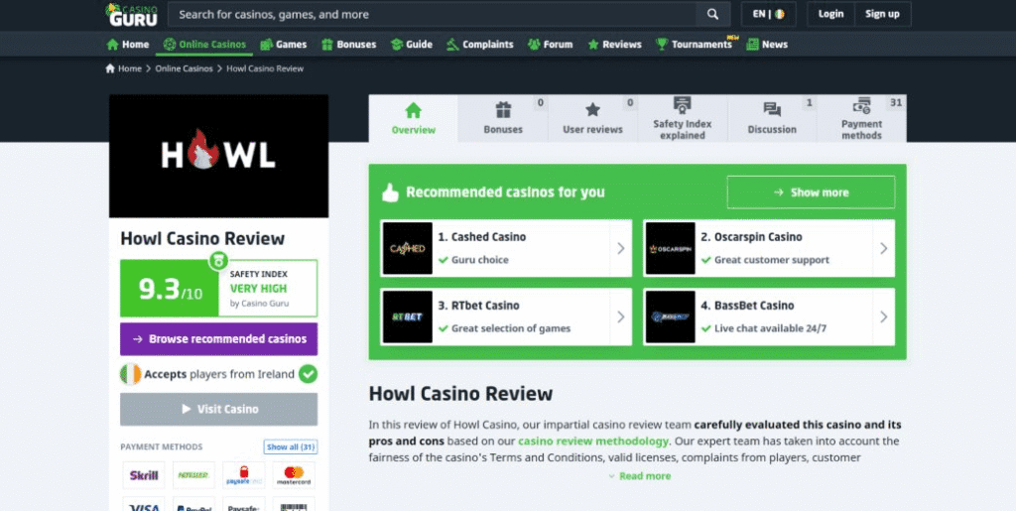Open Oscarspin Casino chevron arrow
The width and height of the screenshot is (1016, 511).
click(x=884, y=249)
